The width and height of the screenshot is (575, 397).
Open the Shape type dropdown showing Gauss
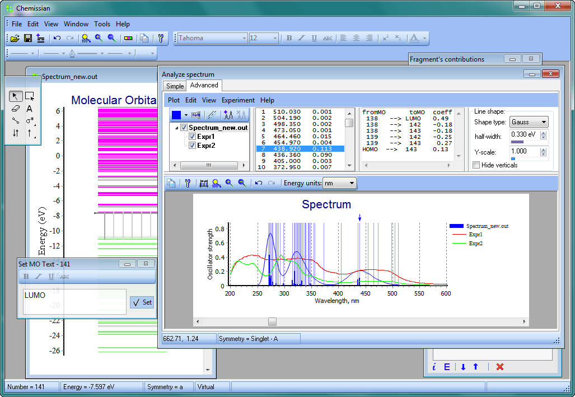point(529,122)
